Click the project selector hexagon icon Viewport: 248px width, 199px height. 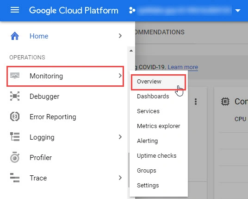(132, 11)
